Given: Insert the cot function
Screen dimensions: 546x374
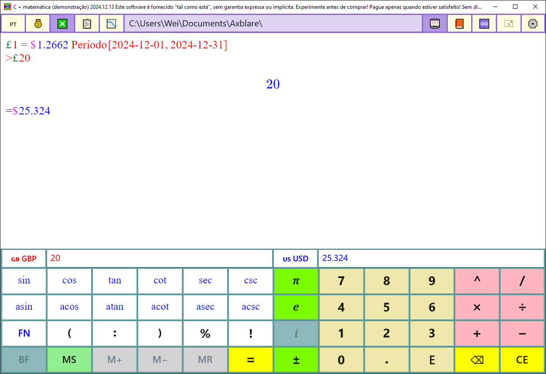Looking at the screenshot, I should (x=160, y=281).
